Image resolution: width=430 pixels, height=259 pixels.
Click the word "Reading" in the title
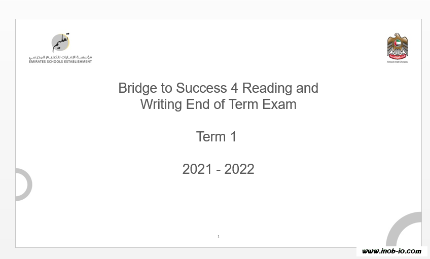pyautogui.click(x=267, y=88)
